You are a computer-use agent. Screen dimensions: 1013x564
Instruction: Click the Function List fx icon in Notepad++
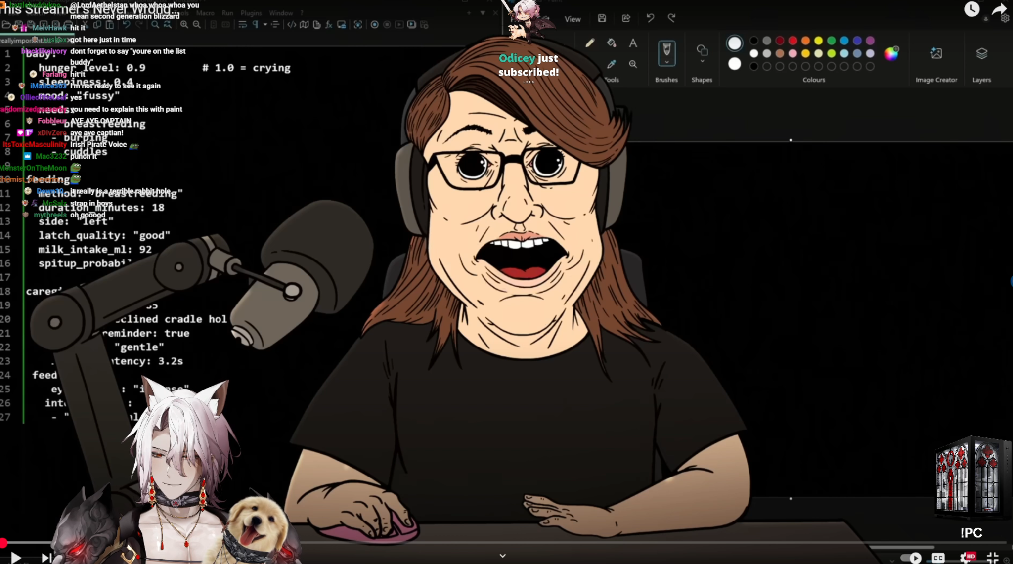329,24
